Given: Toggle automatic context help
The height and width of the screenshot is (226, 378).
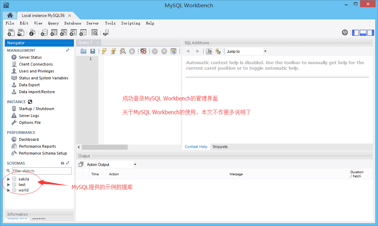Looking at the screenshot, I should pyautogui.click(x=218, y=51).
